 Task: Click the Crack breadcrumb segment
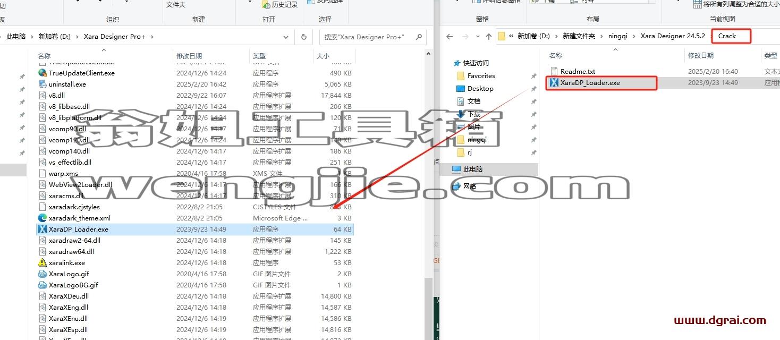tap(727, 36)
